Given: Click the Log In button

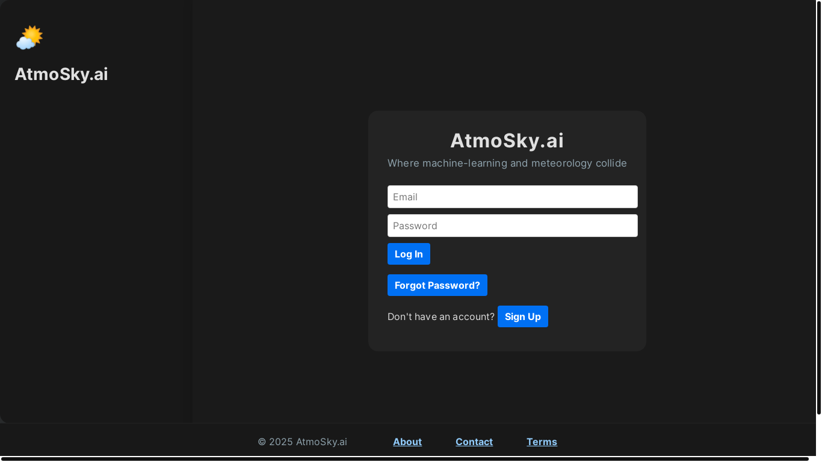Looking at the screenshot, I should (x=409, y=254).
